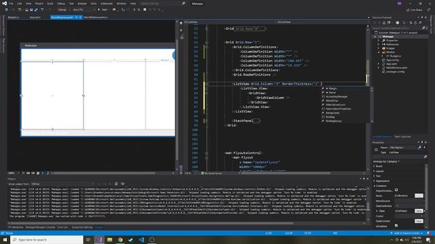435x244 pixels.
Task: Expand the Properties node in Solution Explorer
Action: tap(379, 41)
